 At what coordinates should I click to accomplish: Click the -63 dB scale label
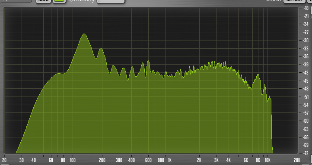click(306, 129)
